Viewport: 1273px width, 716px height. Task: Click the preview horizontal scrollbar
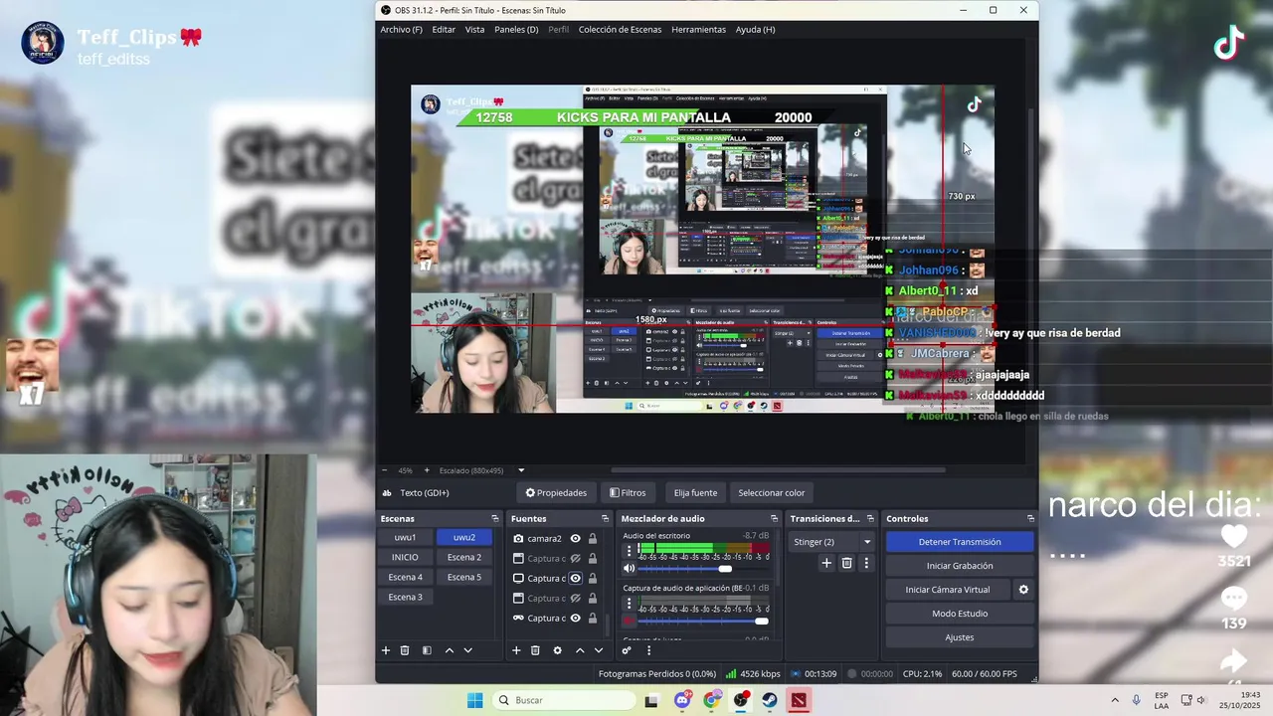pos(776,470)
